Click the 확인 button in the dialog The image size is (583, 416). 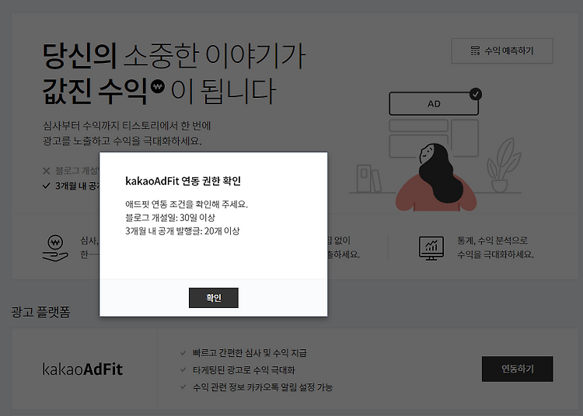pos(214,298)
